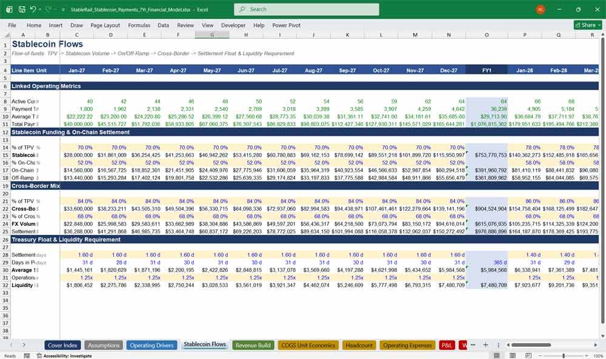The width and height of the screenshot is (606, 359).
Task: Select row 15 header
Action: pos(5,155)
